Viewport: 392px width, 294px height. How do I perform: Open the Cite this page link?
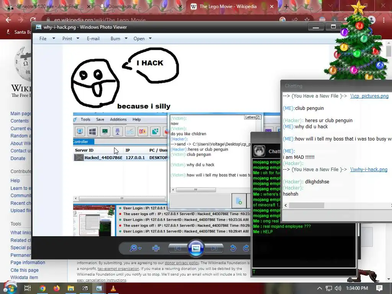[24, 270]
